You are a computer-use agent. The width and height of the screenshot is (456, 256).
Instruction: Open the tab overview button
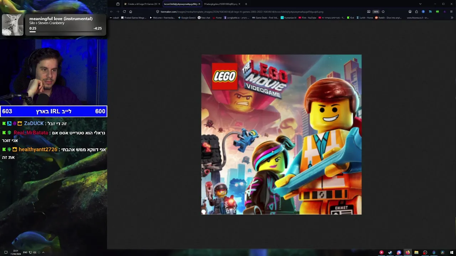click(x=118, y=4)
